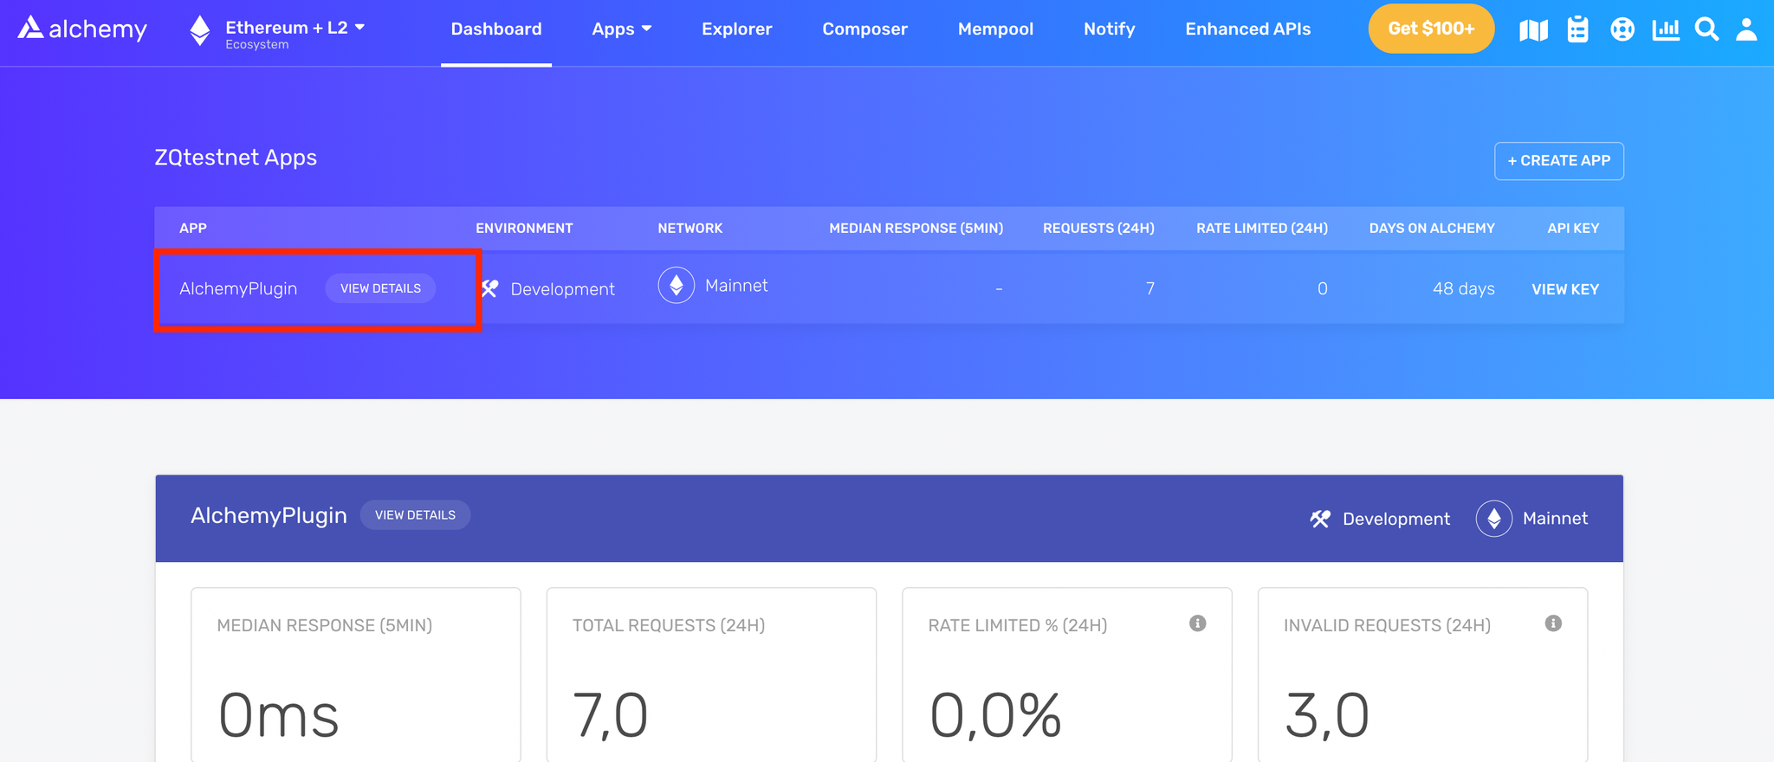Click VIEW DETAILS in the AlchemyPlugin panel header
This screenshot has width=1774, height=762.
(x=415, y=515)
